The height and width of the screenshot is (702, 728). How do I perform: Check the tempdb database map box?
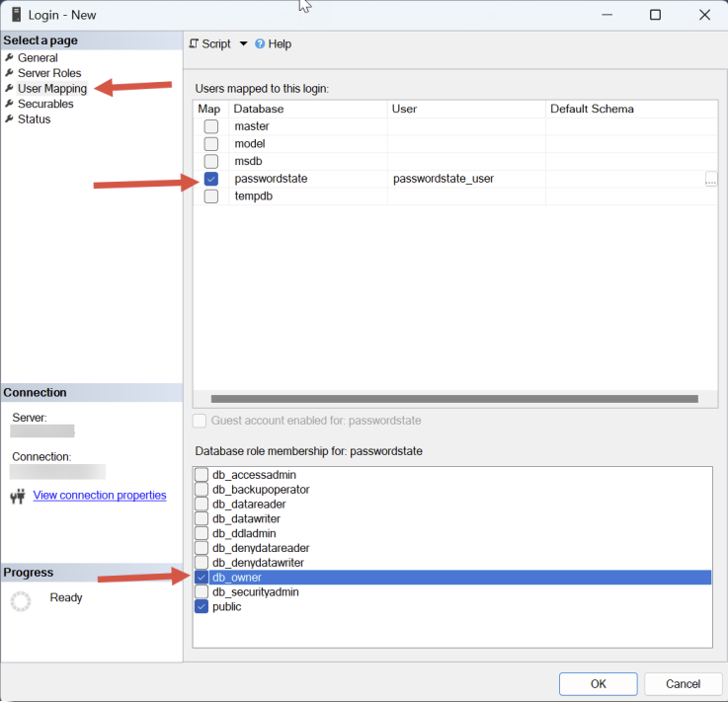211,196
